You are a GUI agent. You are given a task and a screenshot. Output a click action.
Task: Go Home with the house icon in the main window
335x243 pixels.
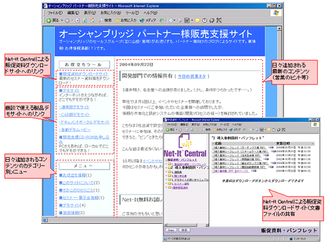pyautogui.click(x=92, y=21)
